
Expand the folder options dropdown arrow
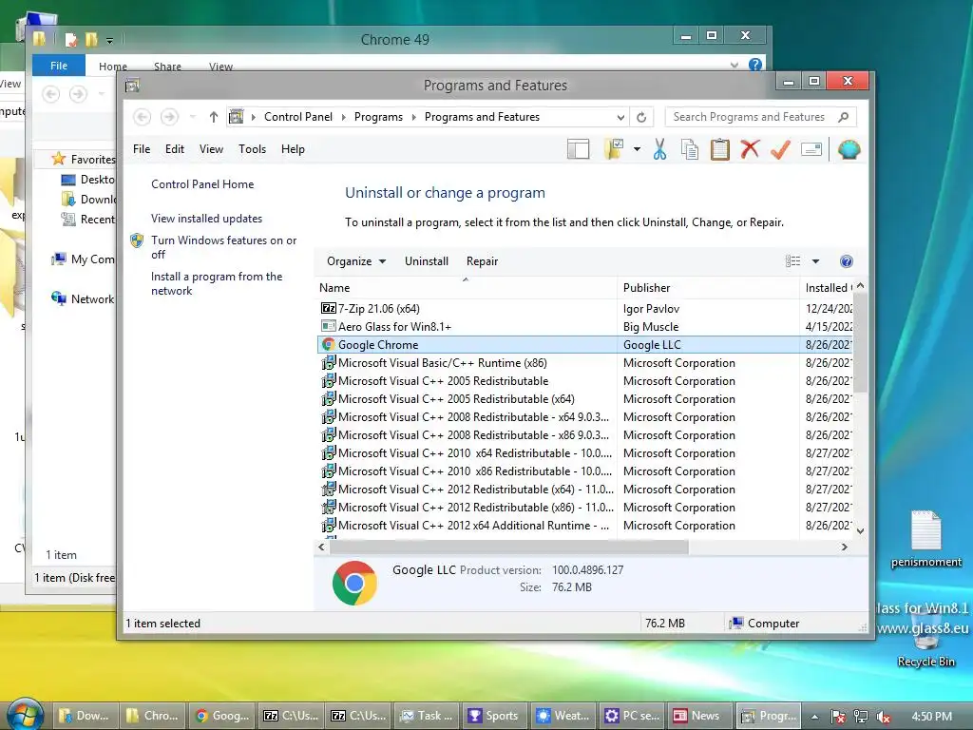637,149
